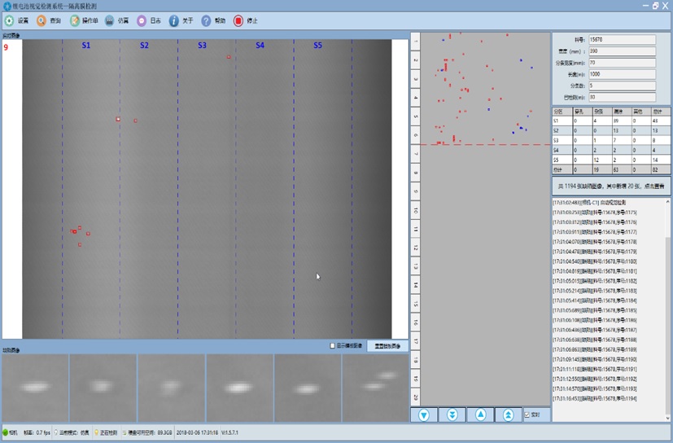Open 帮助 (Help) question mark icon
Viewport: 673px width, 443px height.
(206, 20)
